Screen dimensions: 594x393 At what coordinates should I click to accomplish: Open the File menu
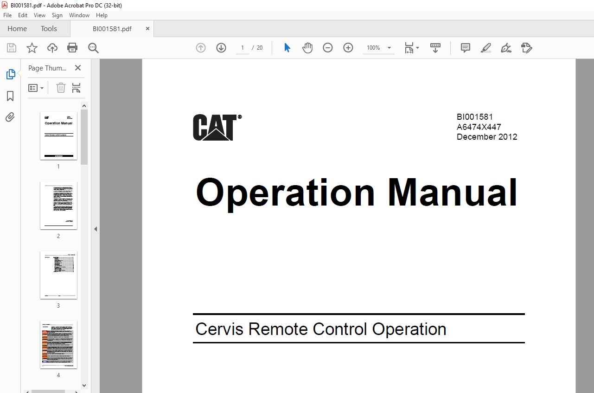pos(7,15)
